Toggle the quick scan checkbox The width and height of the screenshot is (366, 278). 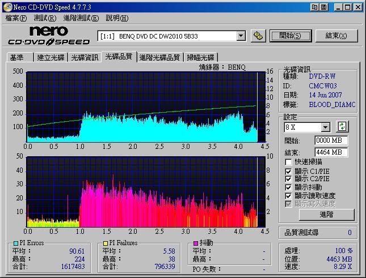click(288, 162)
